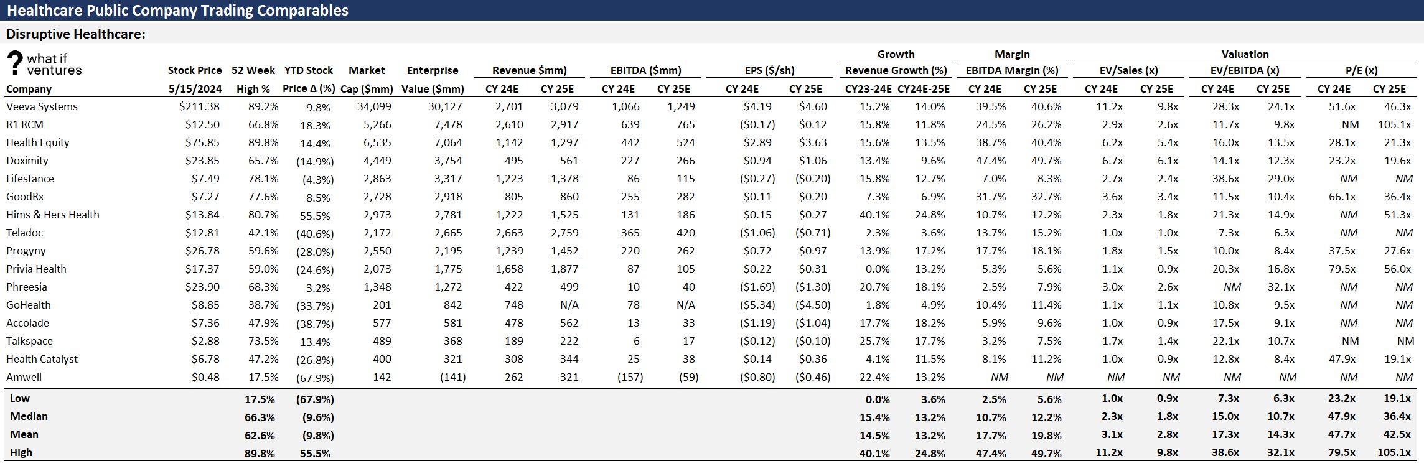Click Health Equity stock price $75.85
This screenshot has height=466, width=1424.
click(202, 142)
